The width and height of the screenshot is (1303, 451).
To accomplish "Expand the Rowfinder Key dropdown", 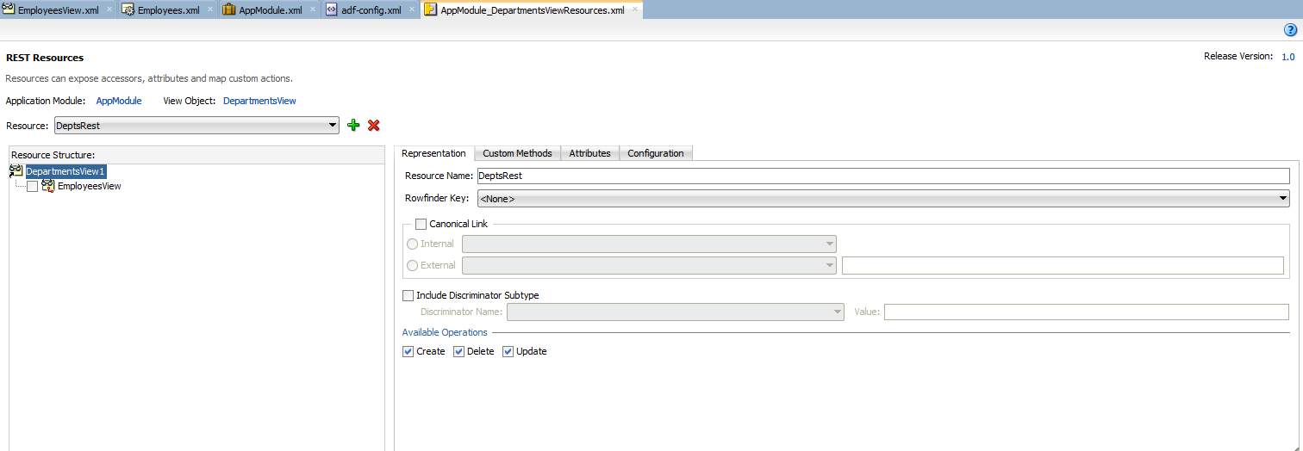I will (x=883, y=199).
